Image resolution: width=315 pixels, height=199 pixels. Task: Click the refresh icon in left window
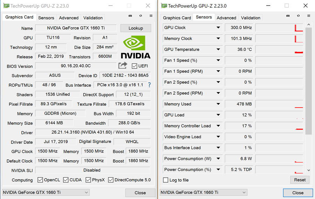pos(141,16)
